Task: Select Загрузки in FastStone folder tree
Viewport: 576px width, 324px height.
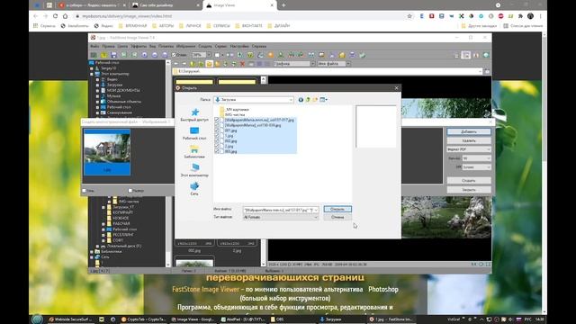Action: coord(114,85)
